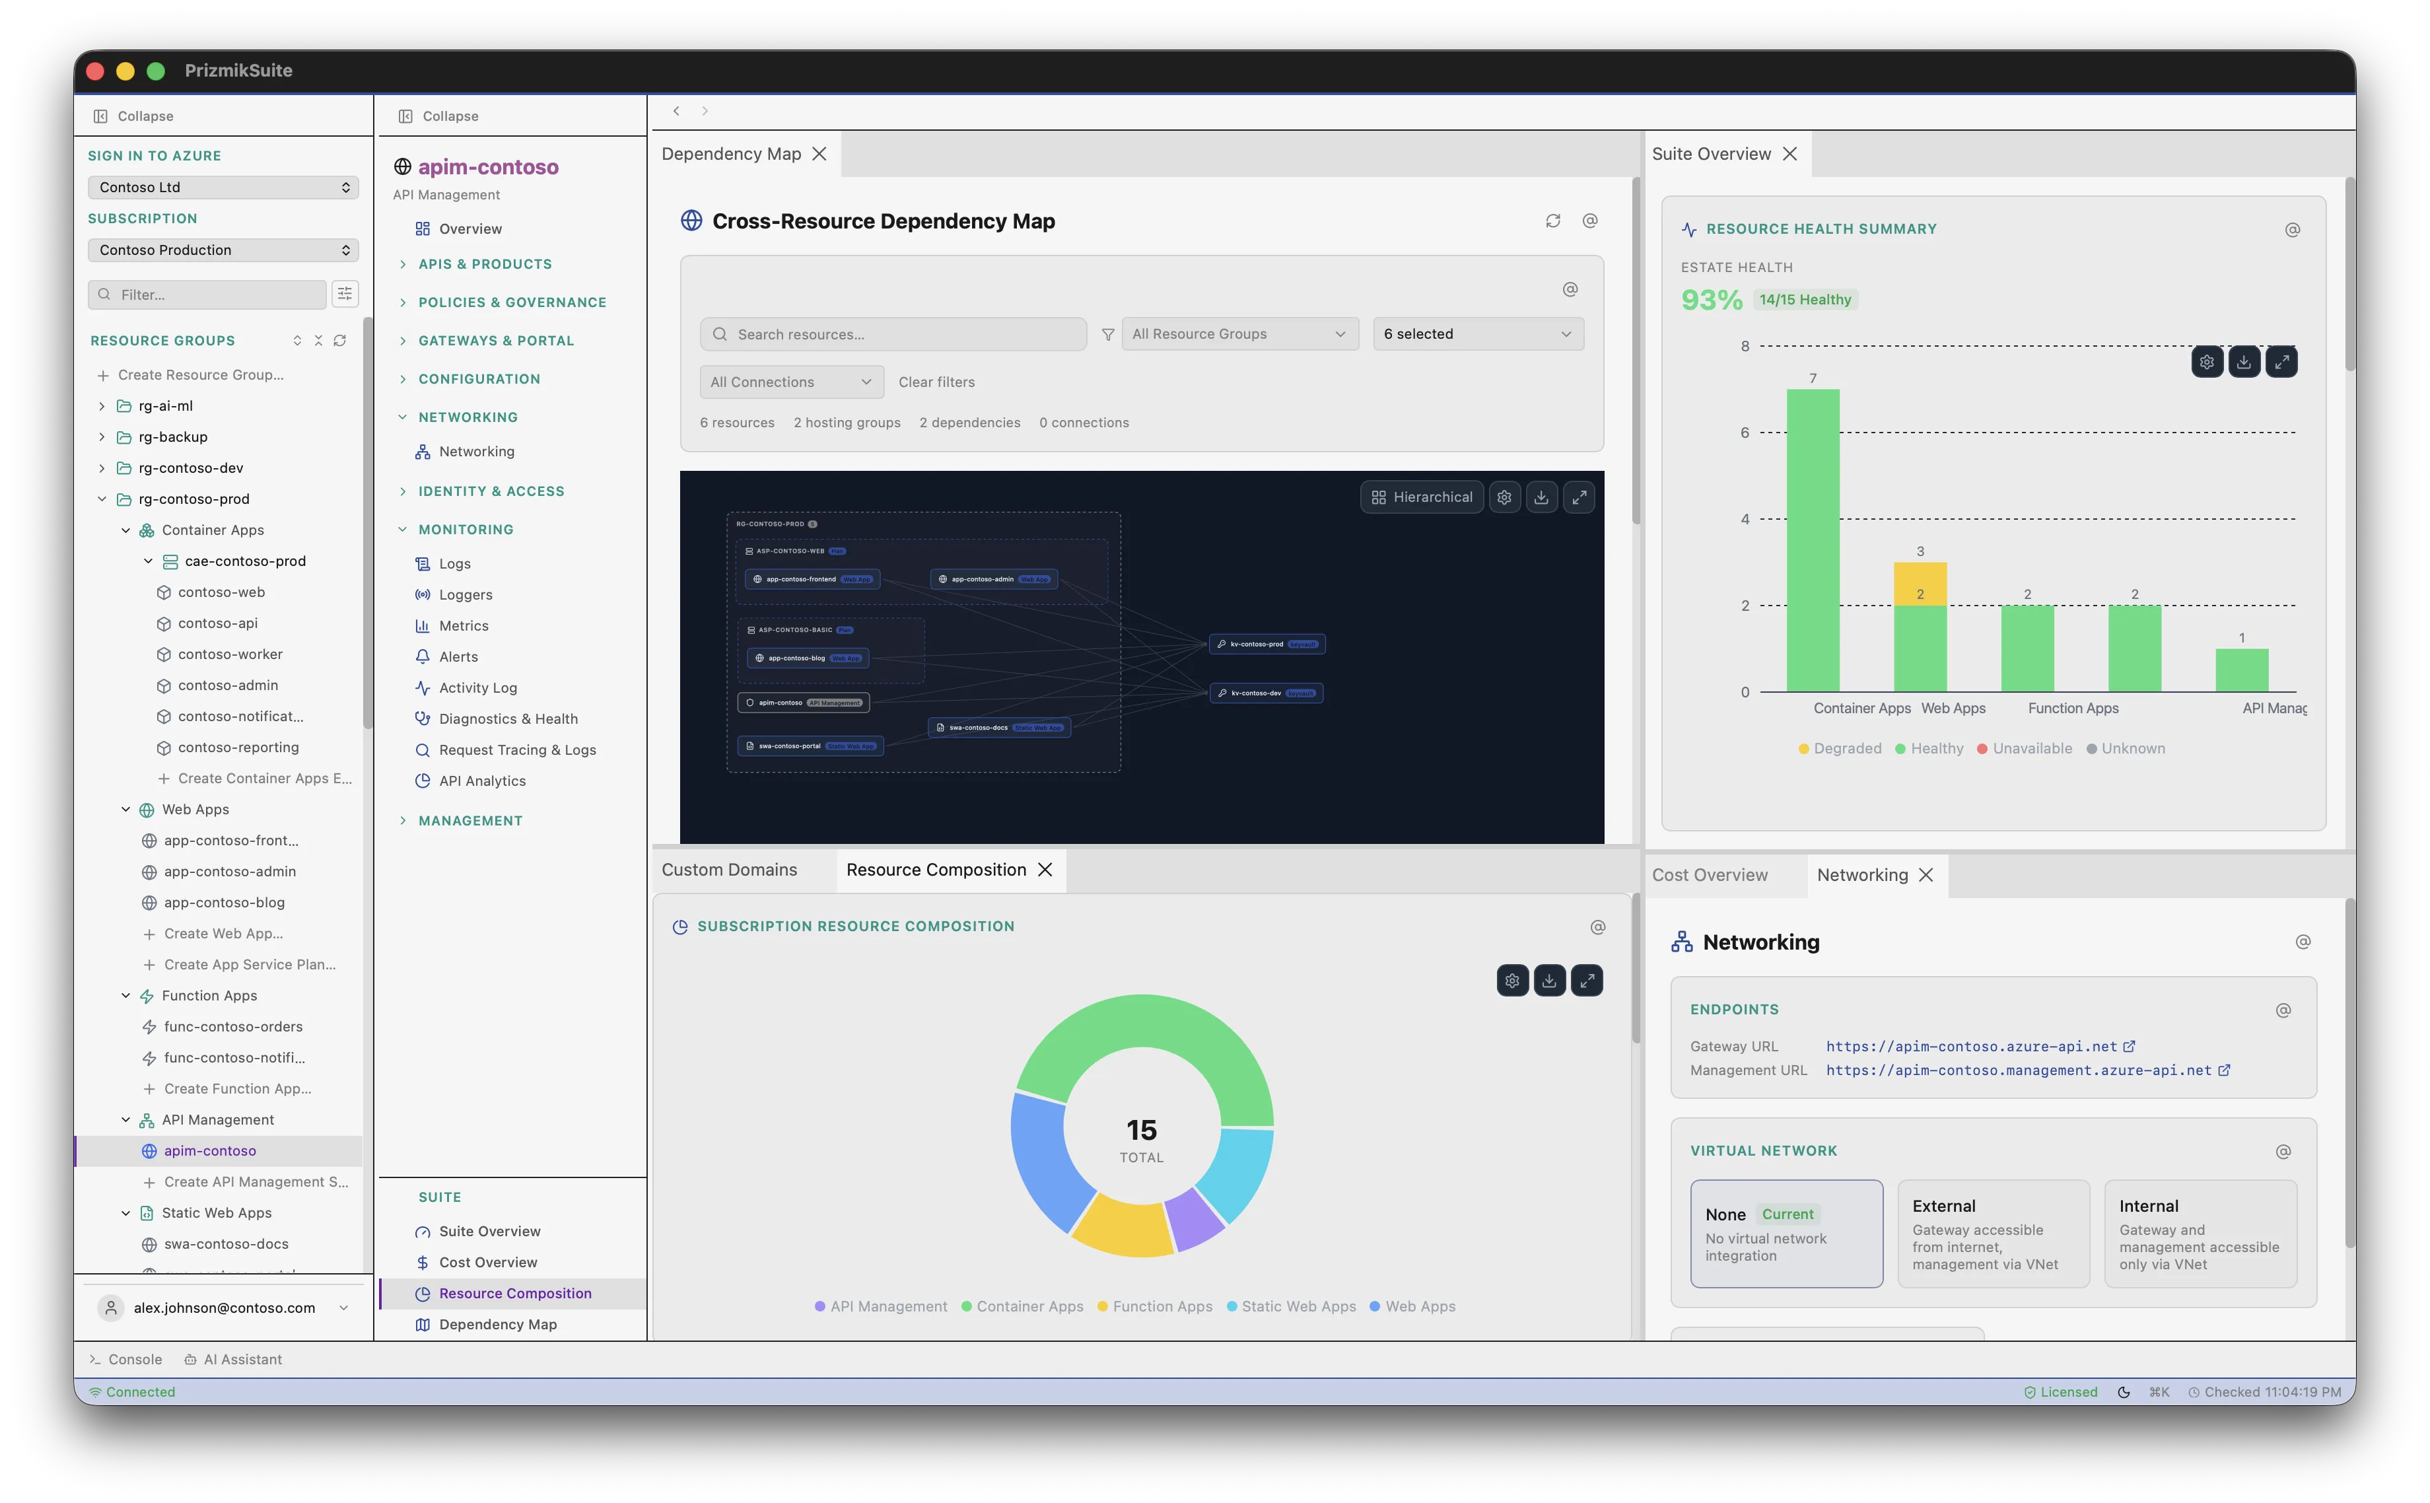Open the AI Assistant from the bottom bar
2430x1503 pixels.
pos(234,1359)
